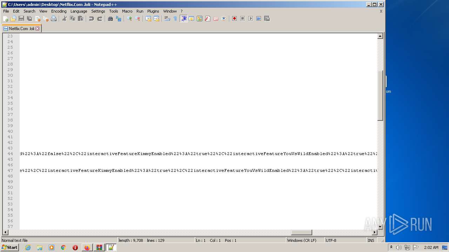Zoom out using toolbar icon
The width and height of the screenshot is (449, 252).
click(138, 19)
